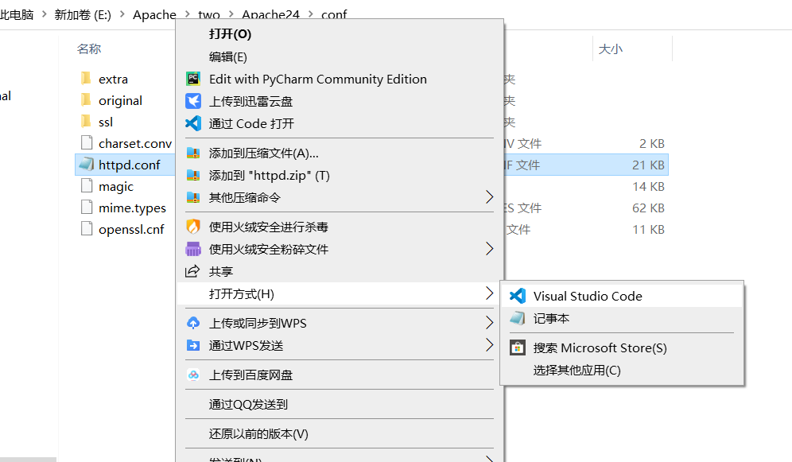Viewport: 792px width, 462px height.
Task: Click the 共享 share icon
Action: click(x=194, y=271)
